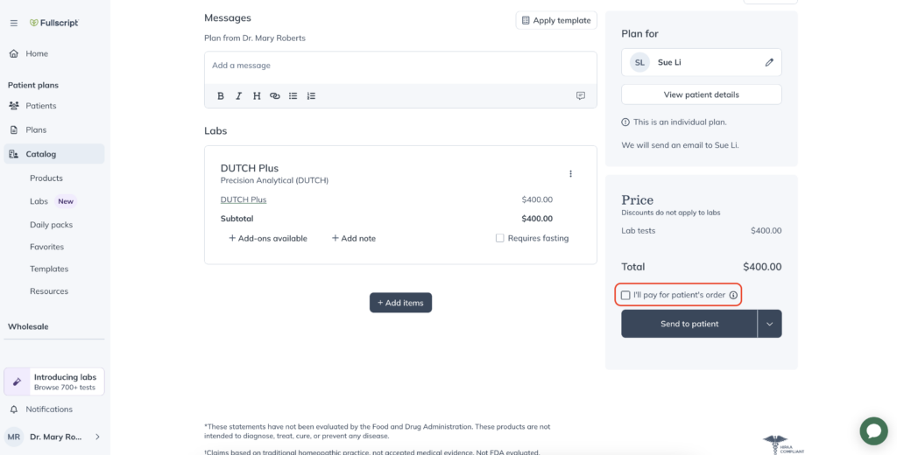Click the Fullscript logo
Viewport: 897px width, 455px height.
tap(54, 23)
